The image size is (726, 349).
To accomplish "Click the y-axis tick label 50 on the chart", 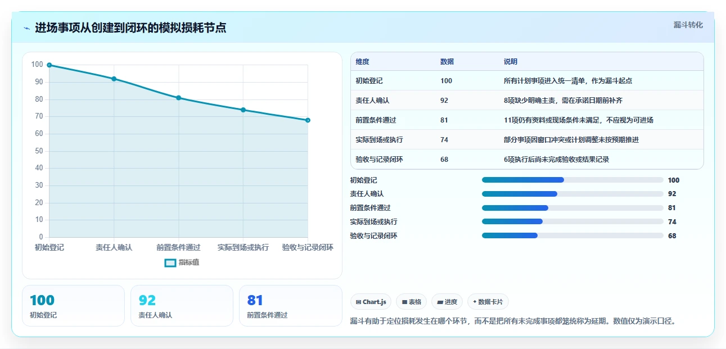I will click(x=39, y=151).
